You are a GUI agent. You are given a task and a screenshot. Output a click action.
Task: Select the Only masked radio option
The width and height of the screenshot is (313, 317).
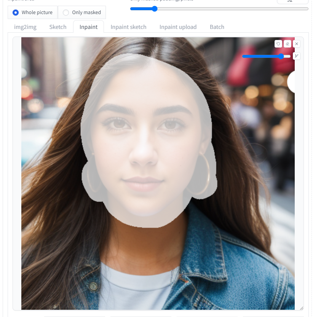click(82, 13)
